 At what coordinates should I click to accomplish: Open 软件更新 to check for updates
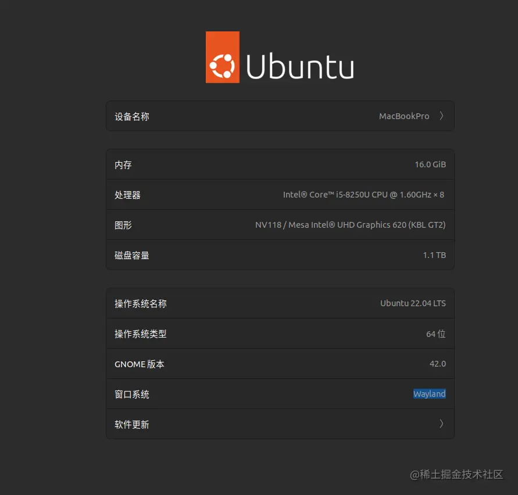(280, 424)
